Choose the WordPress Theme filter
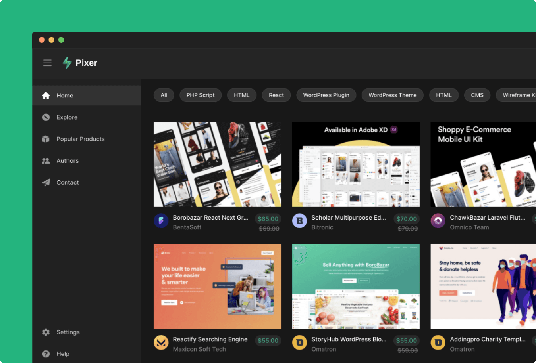Viewport: 536px width, 363px height. [x=392, y=95]
